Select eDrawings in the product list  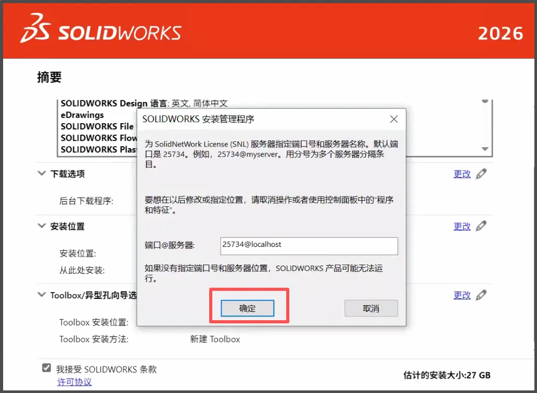(82, 115)
